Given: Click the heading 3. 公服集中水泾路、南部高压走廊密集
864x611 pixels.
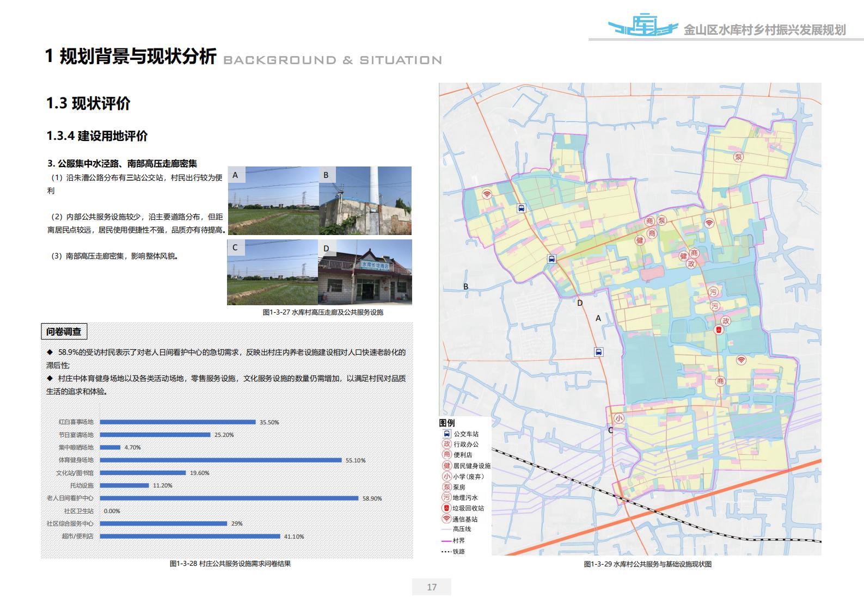Looking at the screenshot, I should (x=122, y=163).
